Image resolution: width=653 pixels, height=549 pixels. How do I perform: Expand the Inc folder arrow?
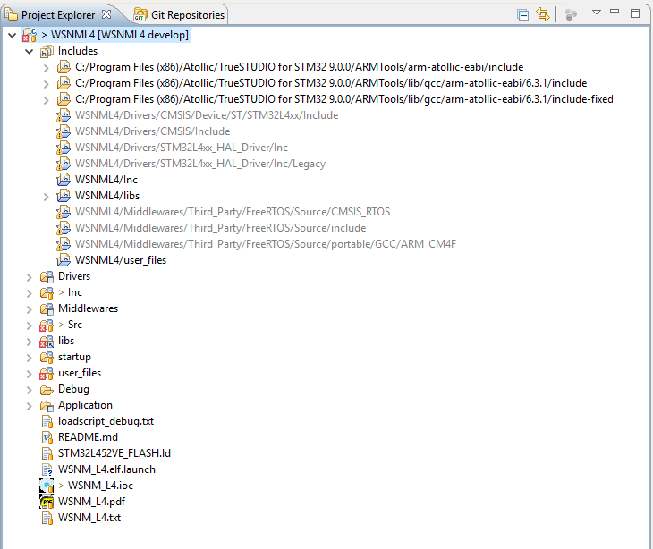(x=30, y=293)
